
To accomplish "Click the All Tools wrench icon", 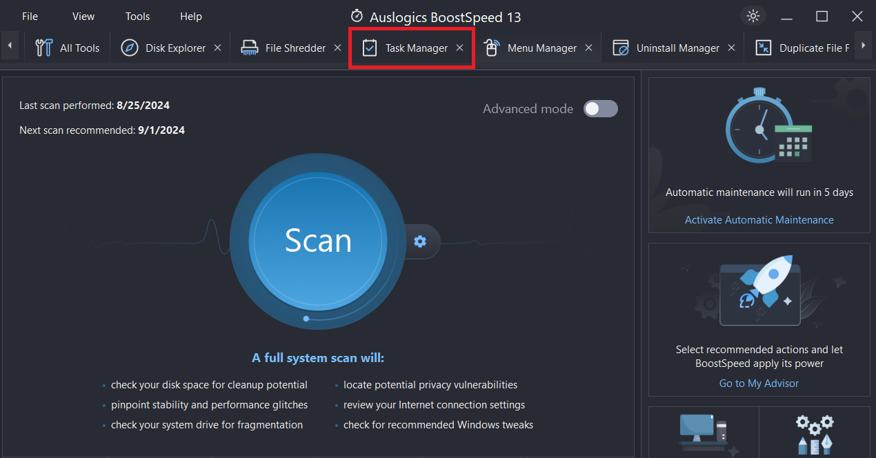I will point(43,48).
